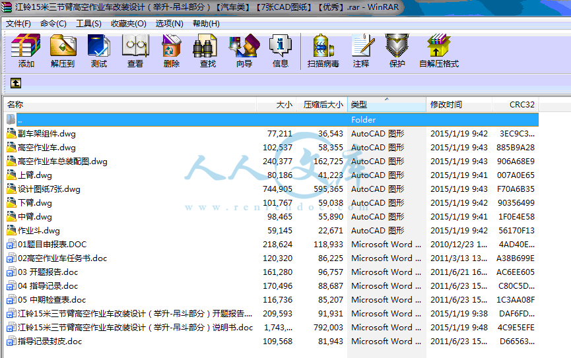
Task: Click the dwg icon of 下臂.dwg
Action: pos(11,202)
